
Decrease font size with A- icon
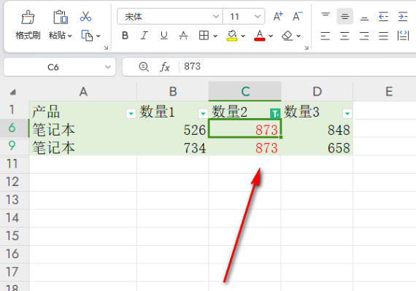click(298, 17)
